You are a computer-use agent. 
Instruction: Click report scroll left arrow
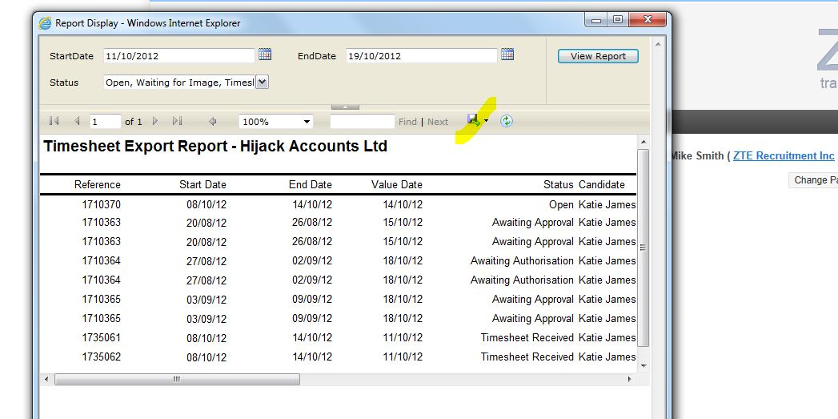click(46, 379)
